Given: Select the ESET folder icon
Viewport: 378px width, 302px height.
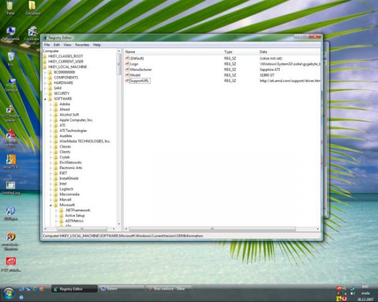Looking at the screenshot, I should 55,173.
